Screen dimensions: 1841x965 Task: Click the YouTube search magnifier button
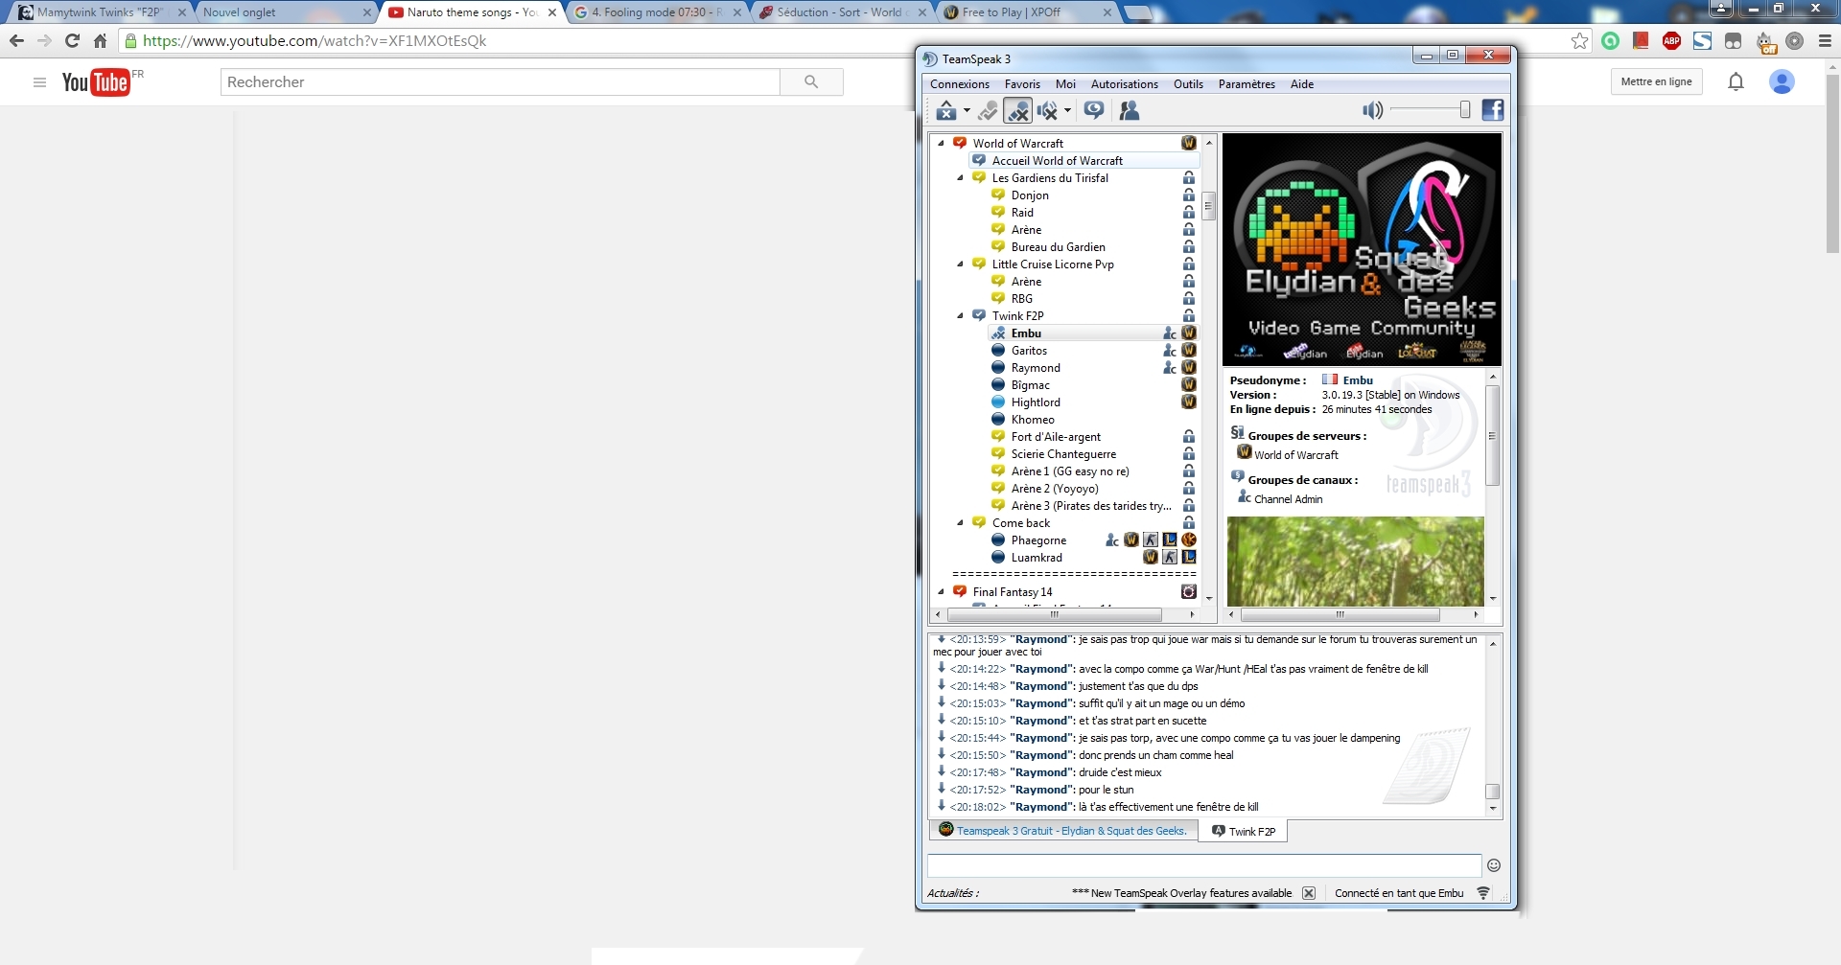coord(811,82)
